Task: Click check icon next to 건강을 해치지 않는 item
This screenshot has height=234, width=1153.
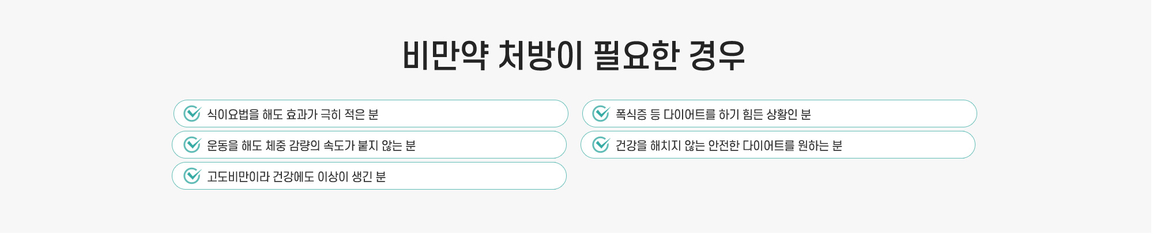Action: (x=601, y=145)
